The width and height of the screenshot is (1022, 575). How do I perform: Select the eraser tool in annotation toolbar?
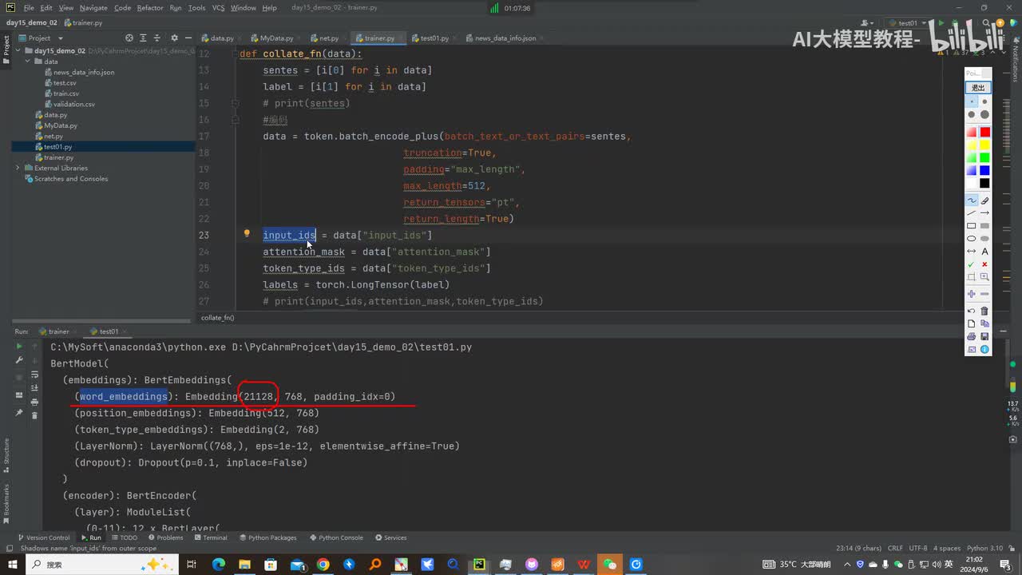984,200
